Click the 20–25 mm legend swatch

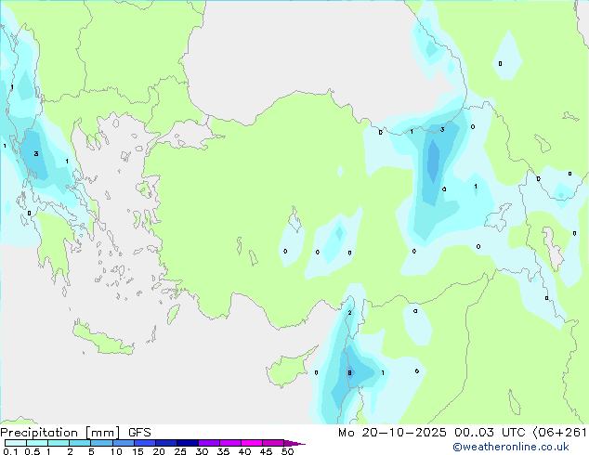click(x=165, y=443)
